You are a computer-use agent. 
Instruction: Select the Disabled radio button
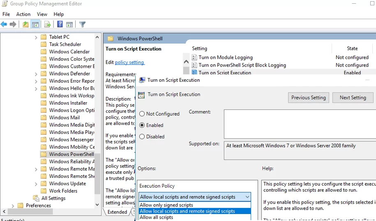(x=142, y=137)
